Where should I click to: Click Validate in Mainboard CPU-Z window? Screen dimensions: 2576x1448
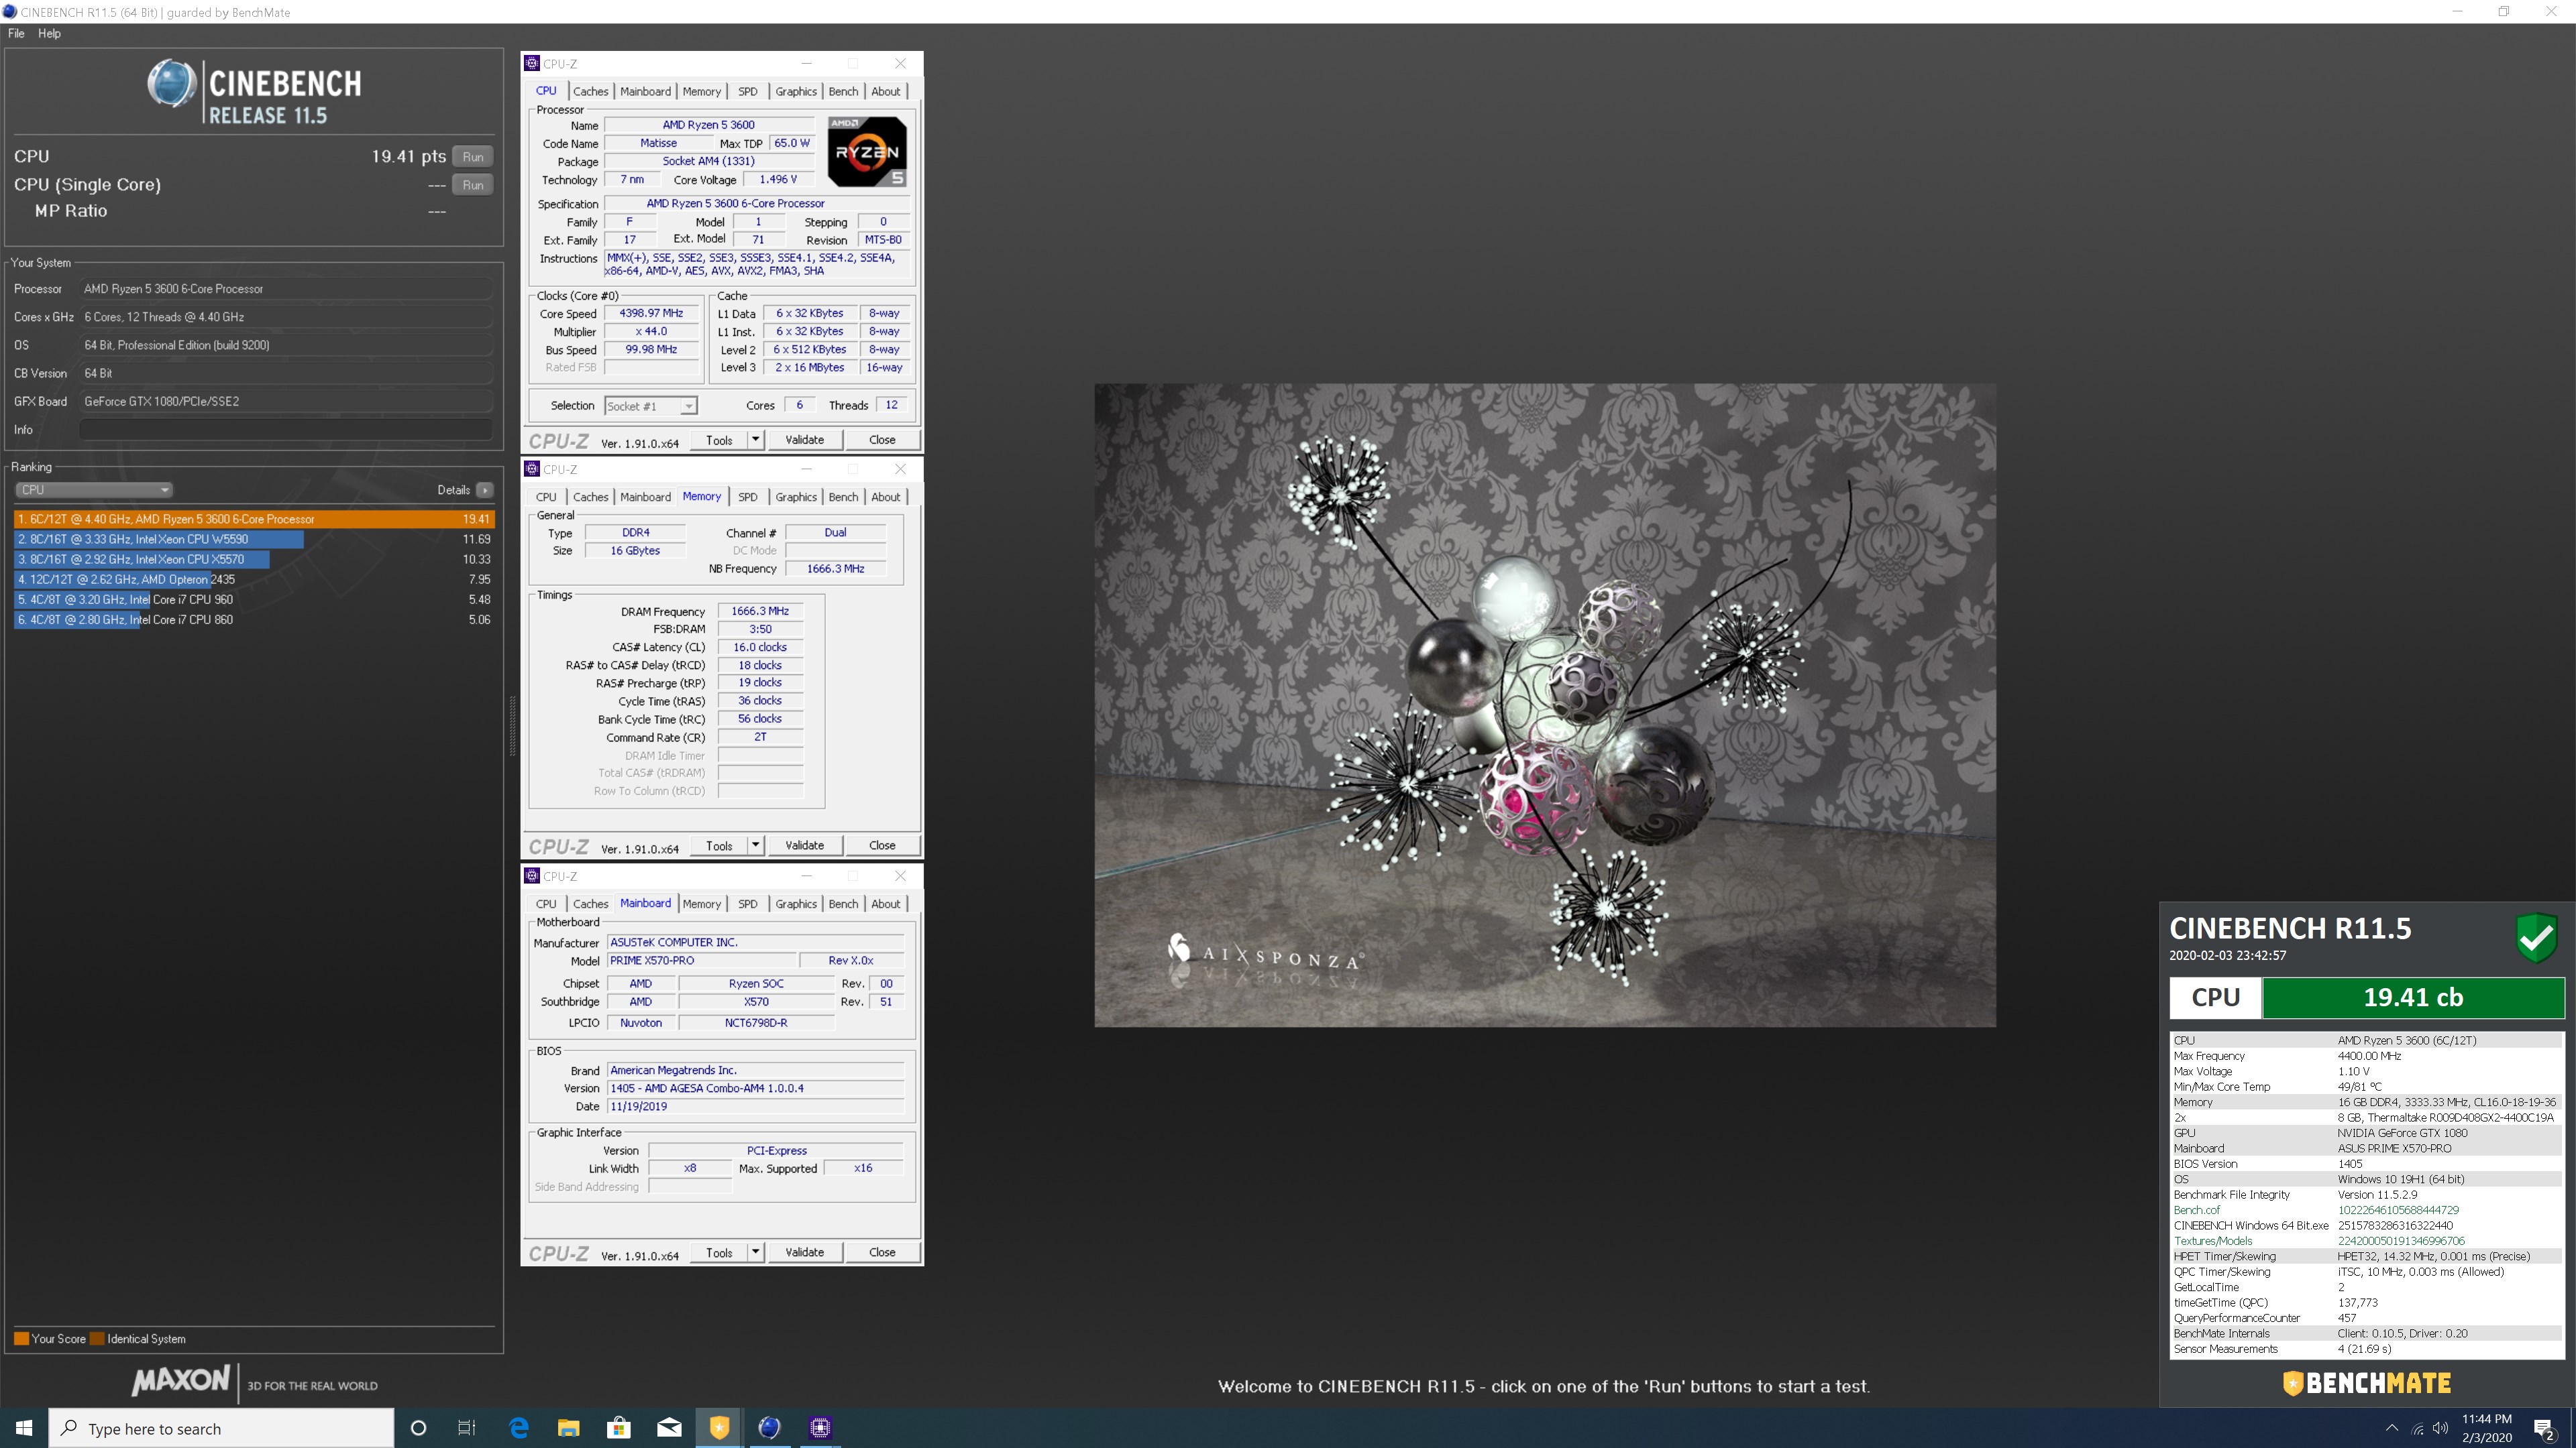(805, 1252)
